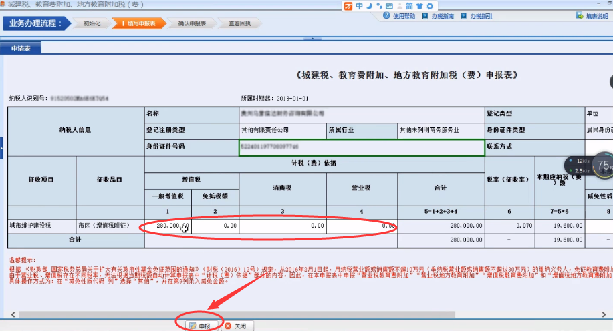
Task: Select the 初始化 workflow step
Action: 92,24
